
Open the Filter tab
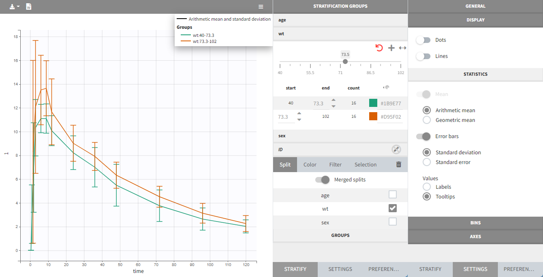pos(335,164)
